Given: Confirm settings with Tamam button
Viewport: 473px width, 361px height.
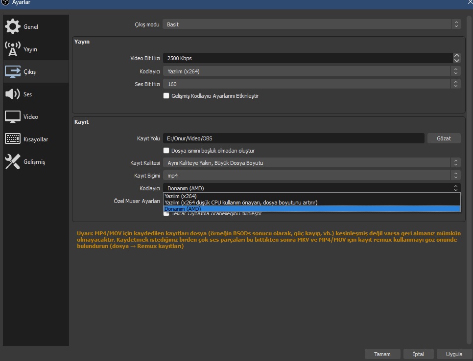Looking at the screenshot, I should coord(382,354).
